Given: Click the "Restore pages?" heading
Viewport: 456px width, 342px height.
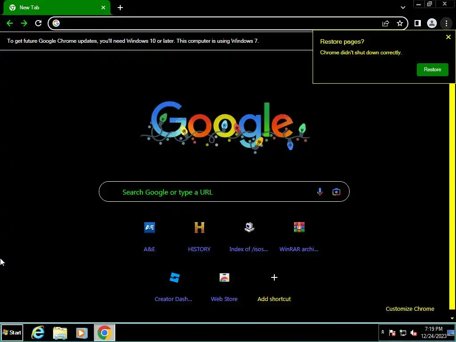Looking at the screenshot, I should pos(342,41).
